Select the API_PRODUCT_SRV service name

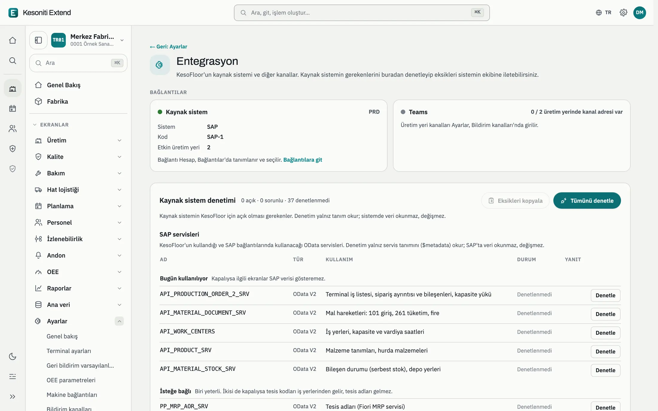(185, 350)
